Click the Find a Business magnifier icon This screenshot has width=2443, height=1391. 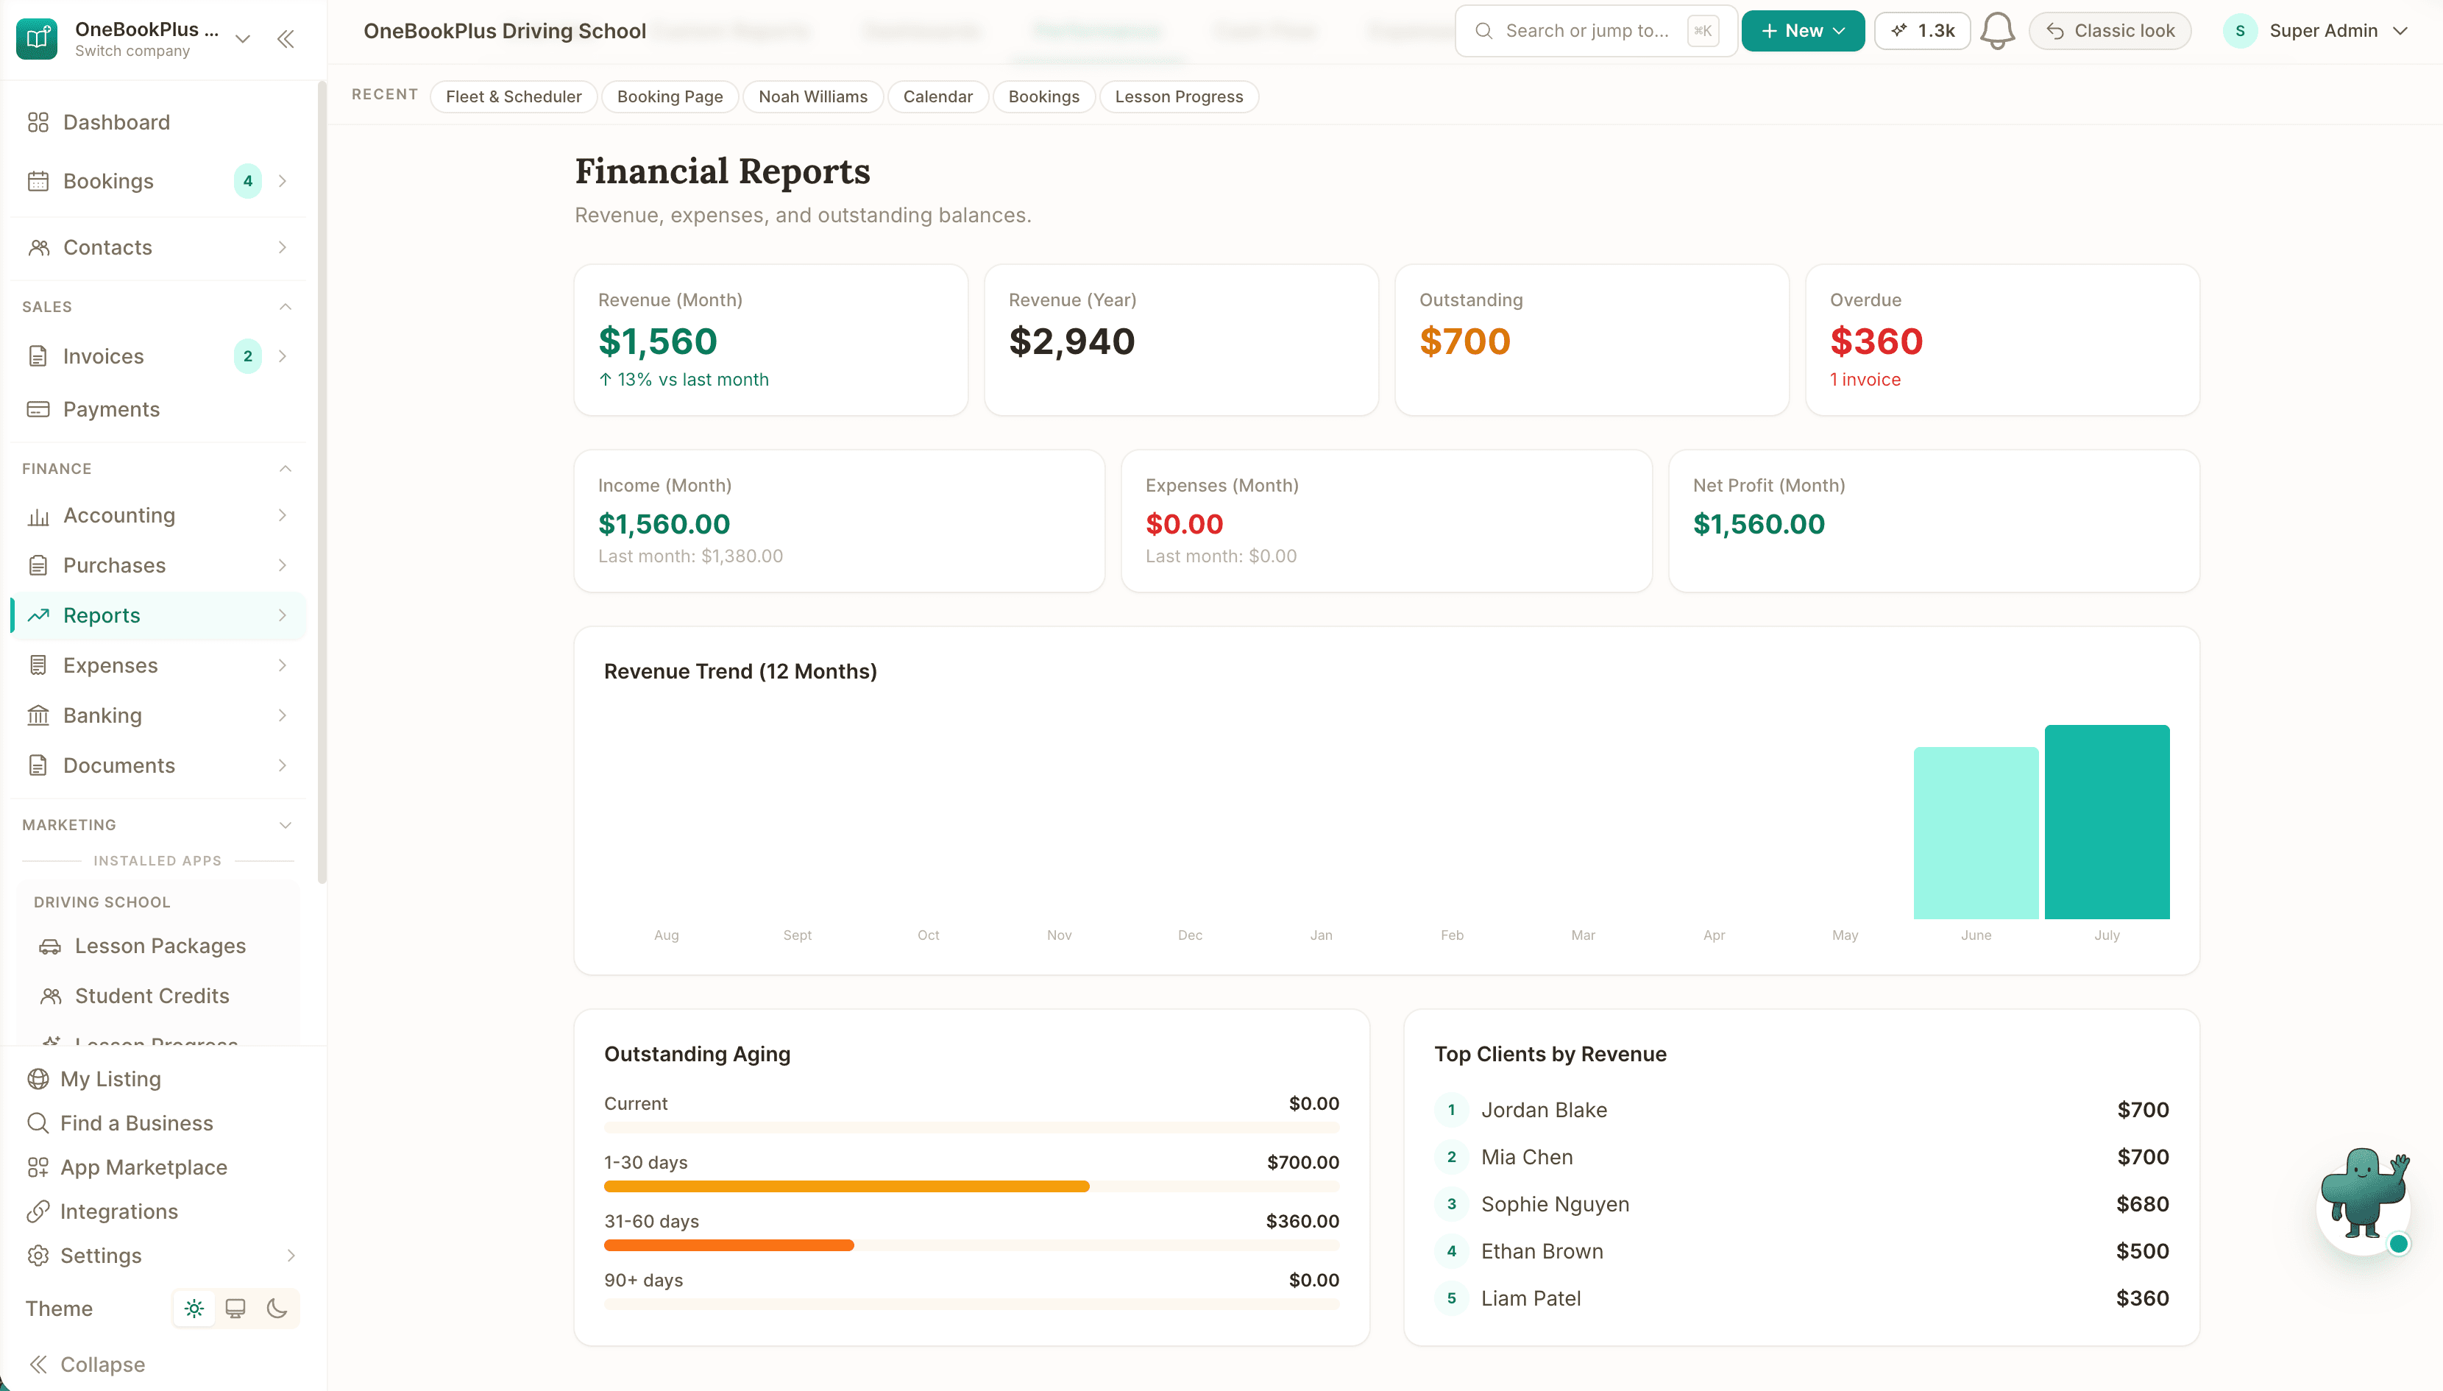(x=38, y=1124)
